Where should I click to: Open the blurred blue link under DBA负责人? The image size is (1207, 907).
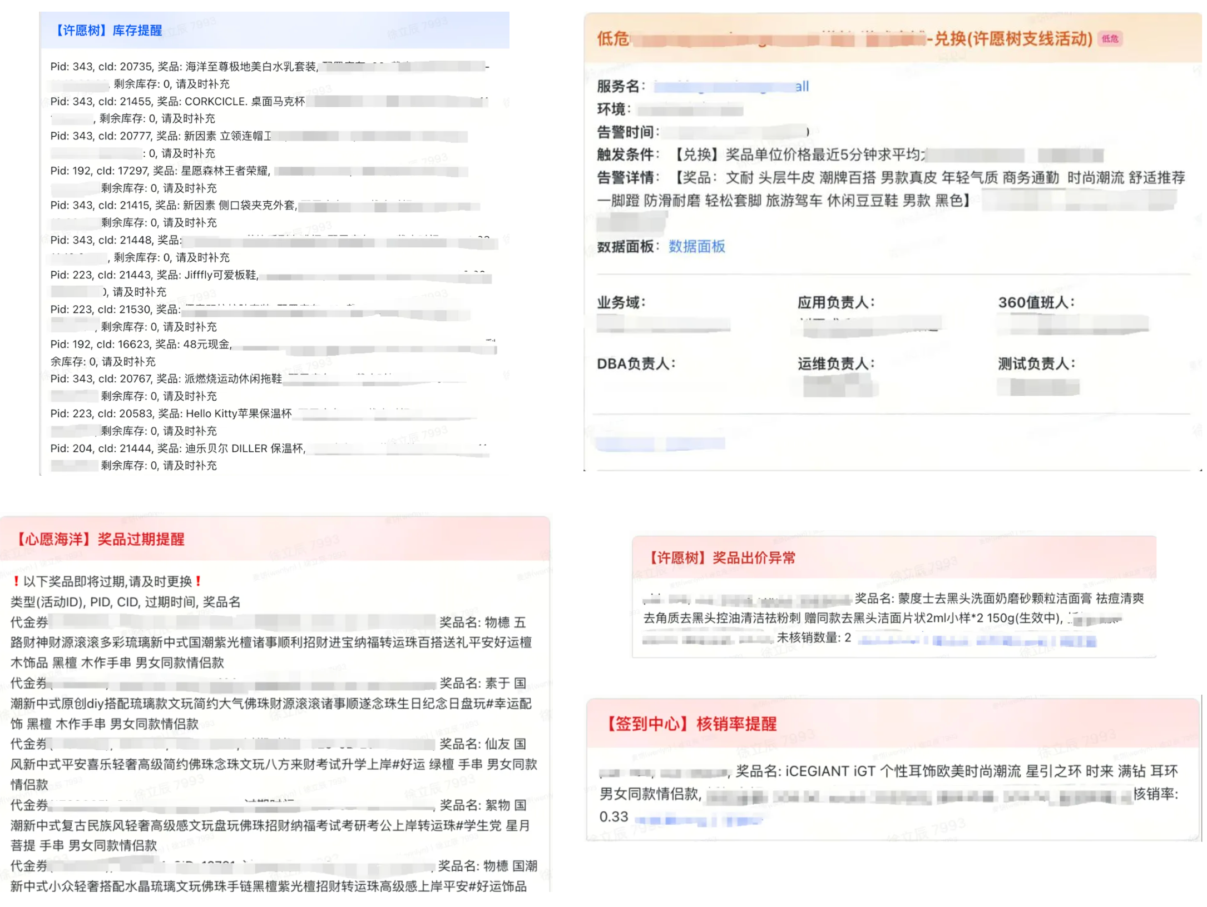click(660, 443)
